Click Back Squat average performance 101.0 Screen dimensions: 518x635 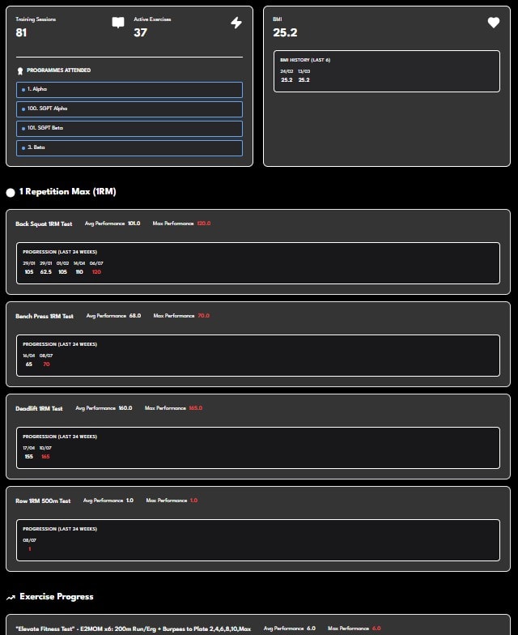pyautogui.click(x=134, y=224)
